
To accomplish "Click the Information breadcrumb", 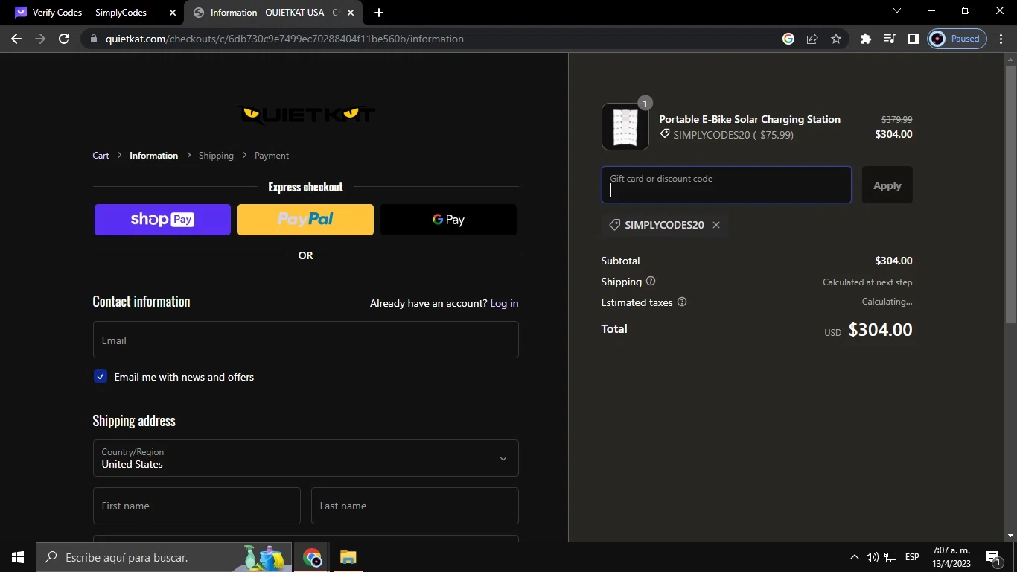I will pyautogui.click(x=153, y=156).
